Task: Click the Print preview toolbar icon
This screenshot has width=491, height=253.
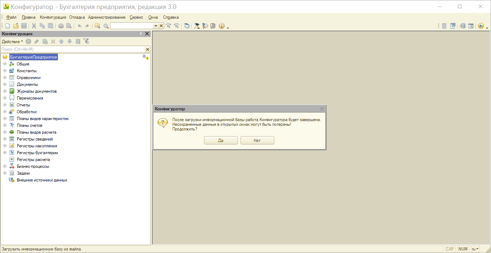Action: (69, 26)
